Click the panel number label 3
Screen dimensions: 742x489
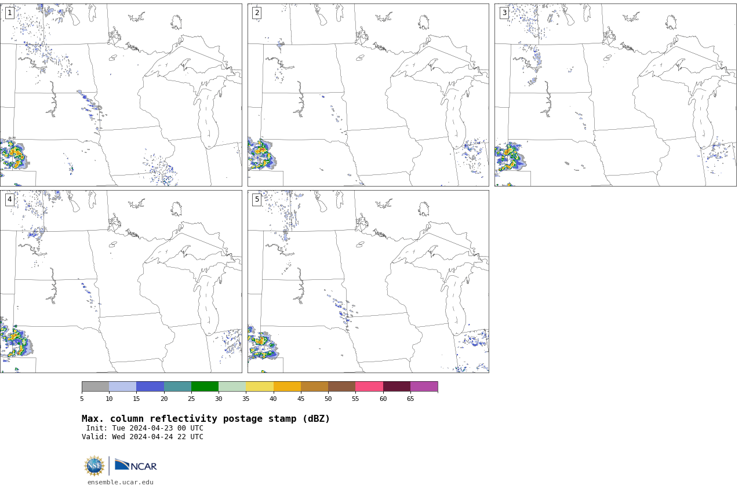[504, 13]
